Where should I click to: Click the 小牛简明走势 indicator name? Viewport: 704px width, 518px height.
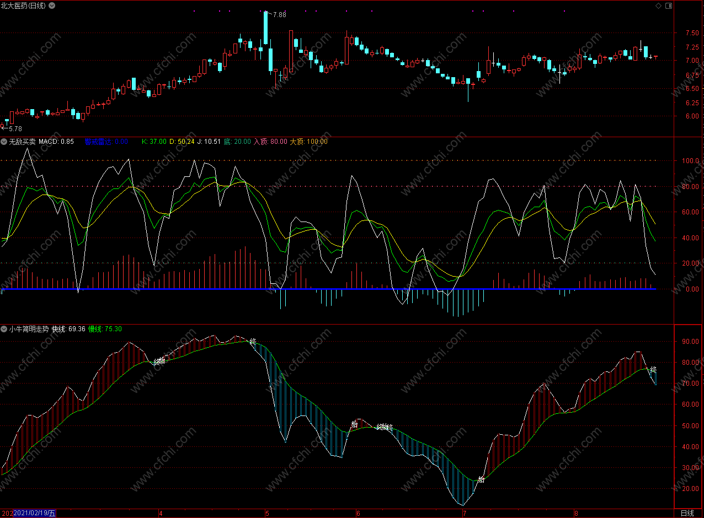[29, 329]
